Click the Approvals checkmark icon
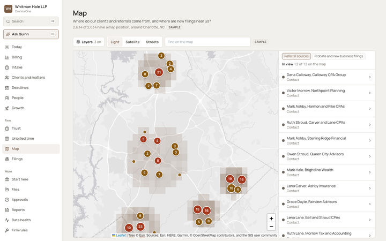Viewport: 386px width, 241px height. pos(7,200)
